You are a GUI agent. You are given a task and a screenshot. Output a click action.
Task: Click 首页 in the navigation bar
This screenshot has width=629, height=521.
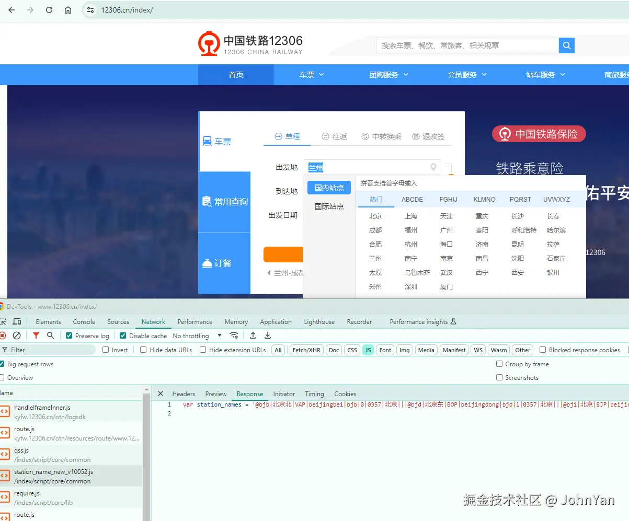pos(236,75)
